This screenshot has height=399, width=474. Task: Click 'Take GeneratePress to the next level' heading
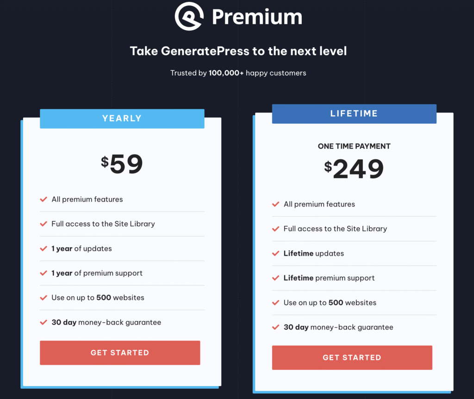click(238, 51)
